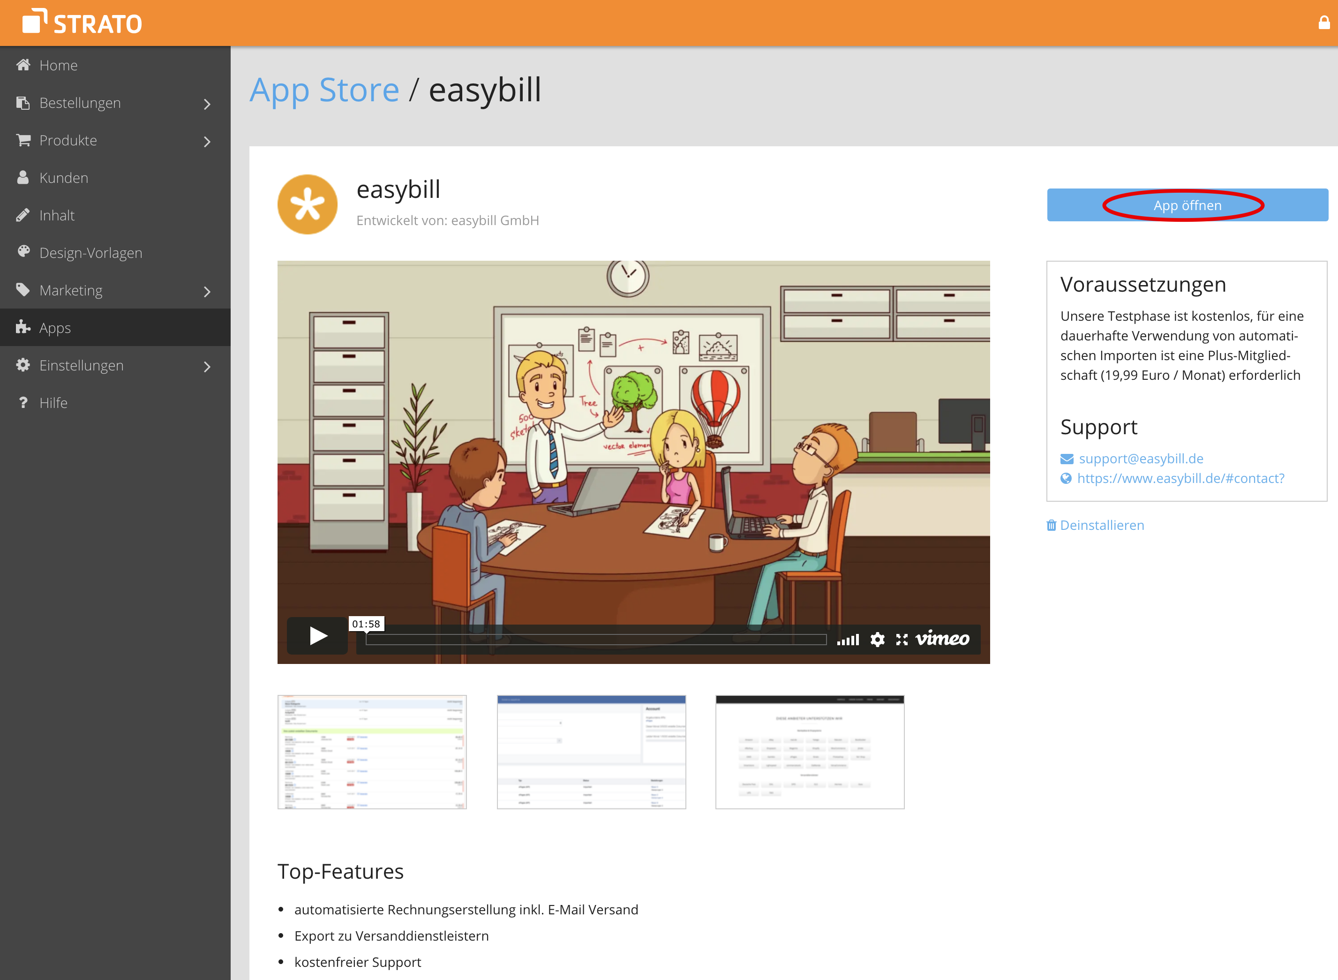
Task: Click 'automatisierte Rechnungserstellung inkl. E-Mail Versand' bullet
Action: (466, 910)
